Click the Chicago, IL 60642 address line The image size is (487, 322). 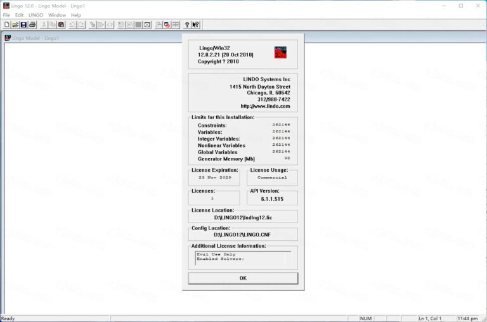point(268,93)
